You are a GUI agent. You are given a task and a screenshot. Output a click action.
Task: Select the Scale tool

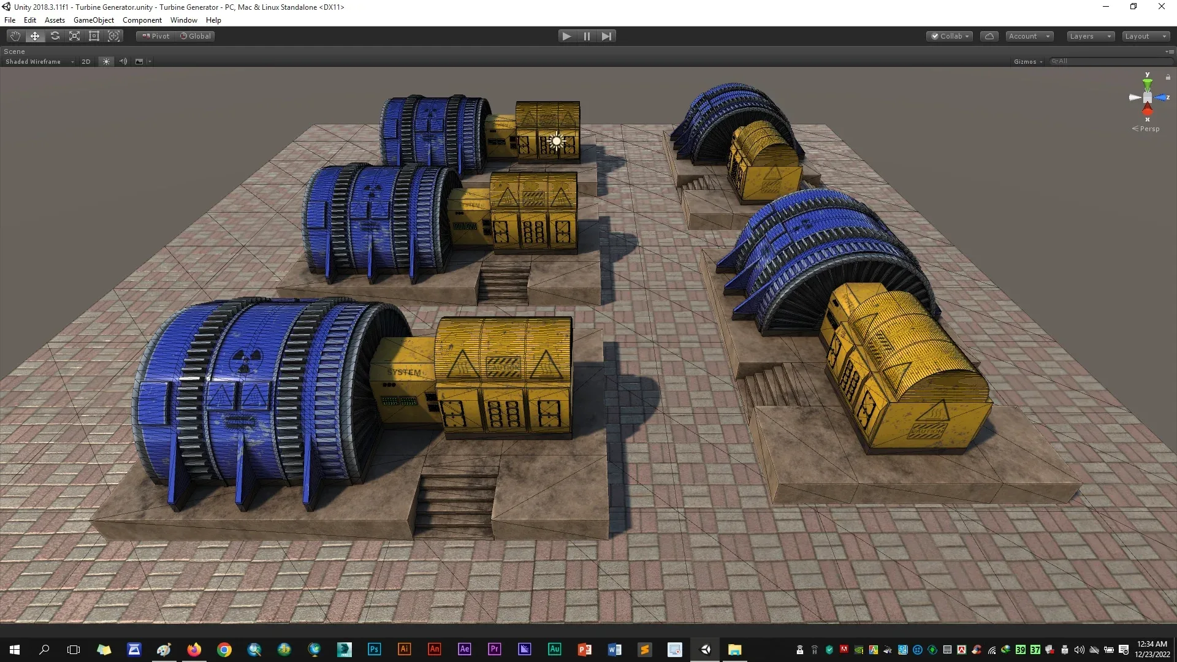click(74, 36)
